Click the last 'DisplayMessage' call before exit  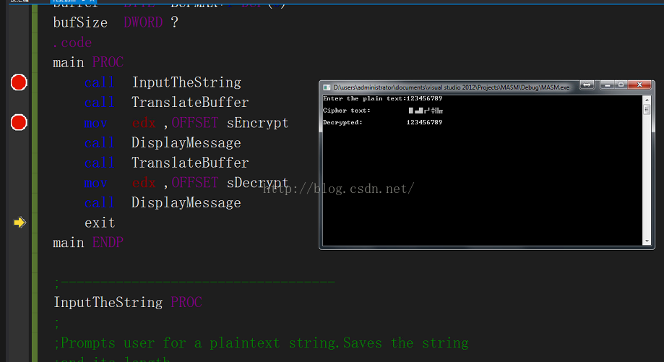[x=186, y=202]
